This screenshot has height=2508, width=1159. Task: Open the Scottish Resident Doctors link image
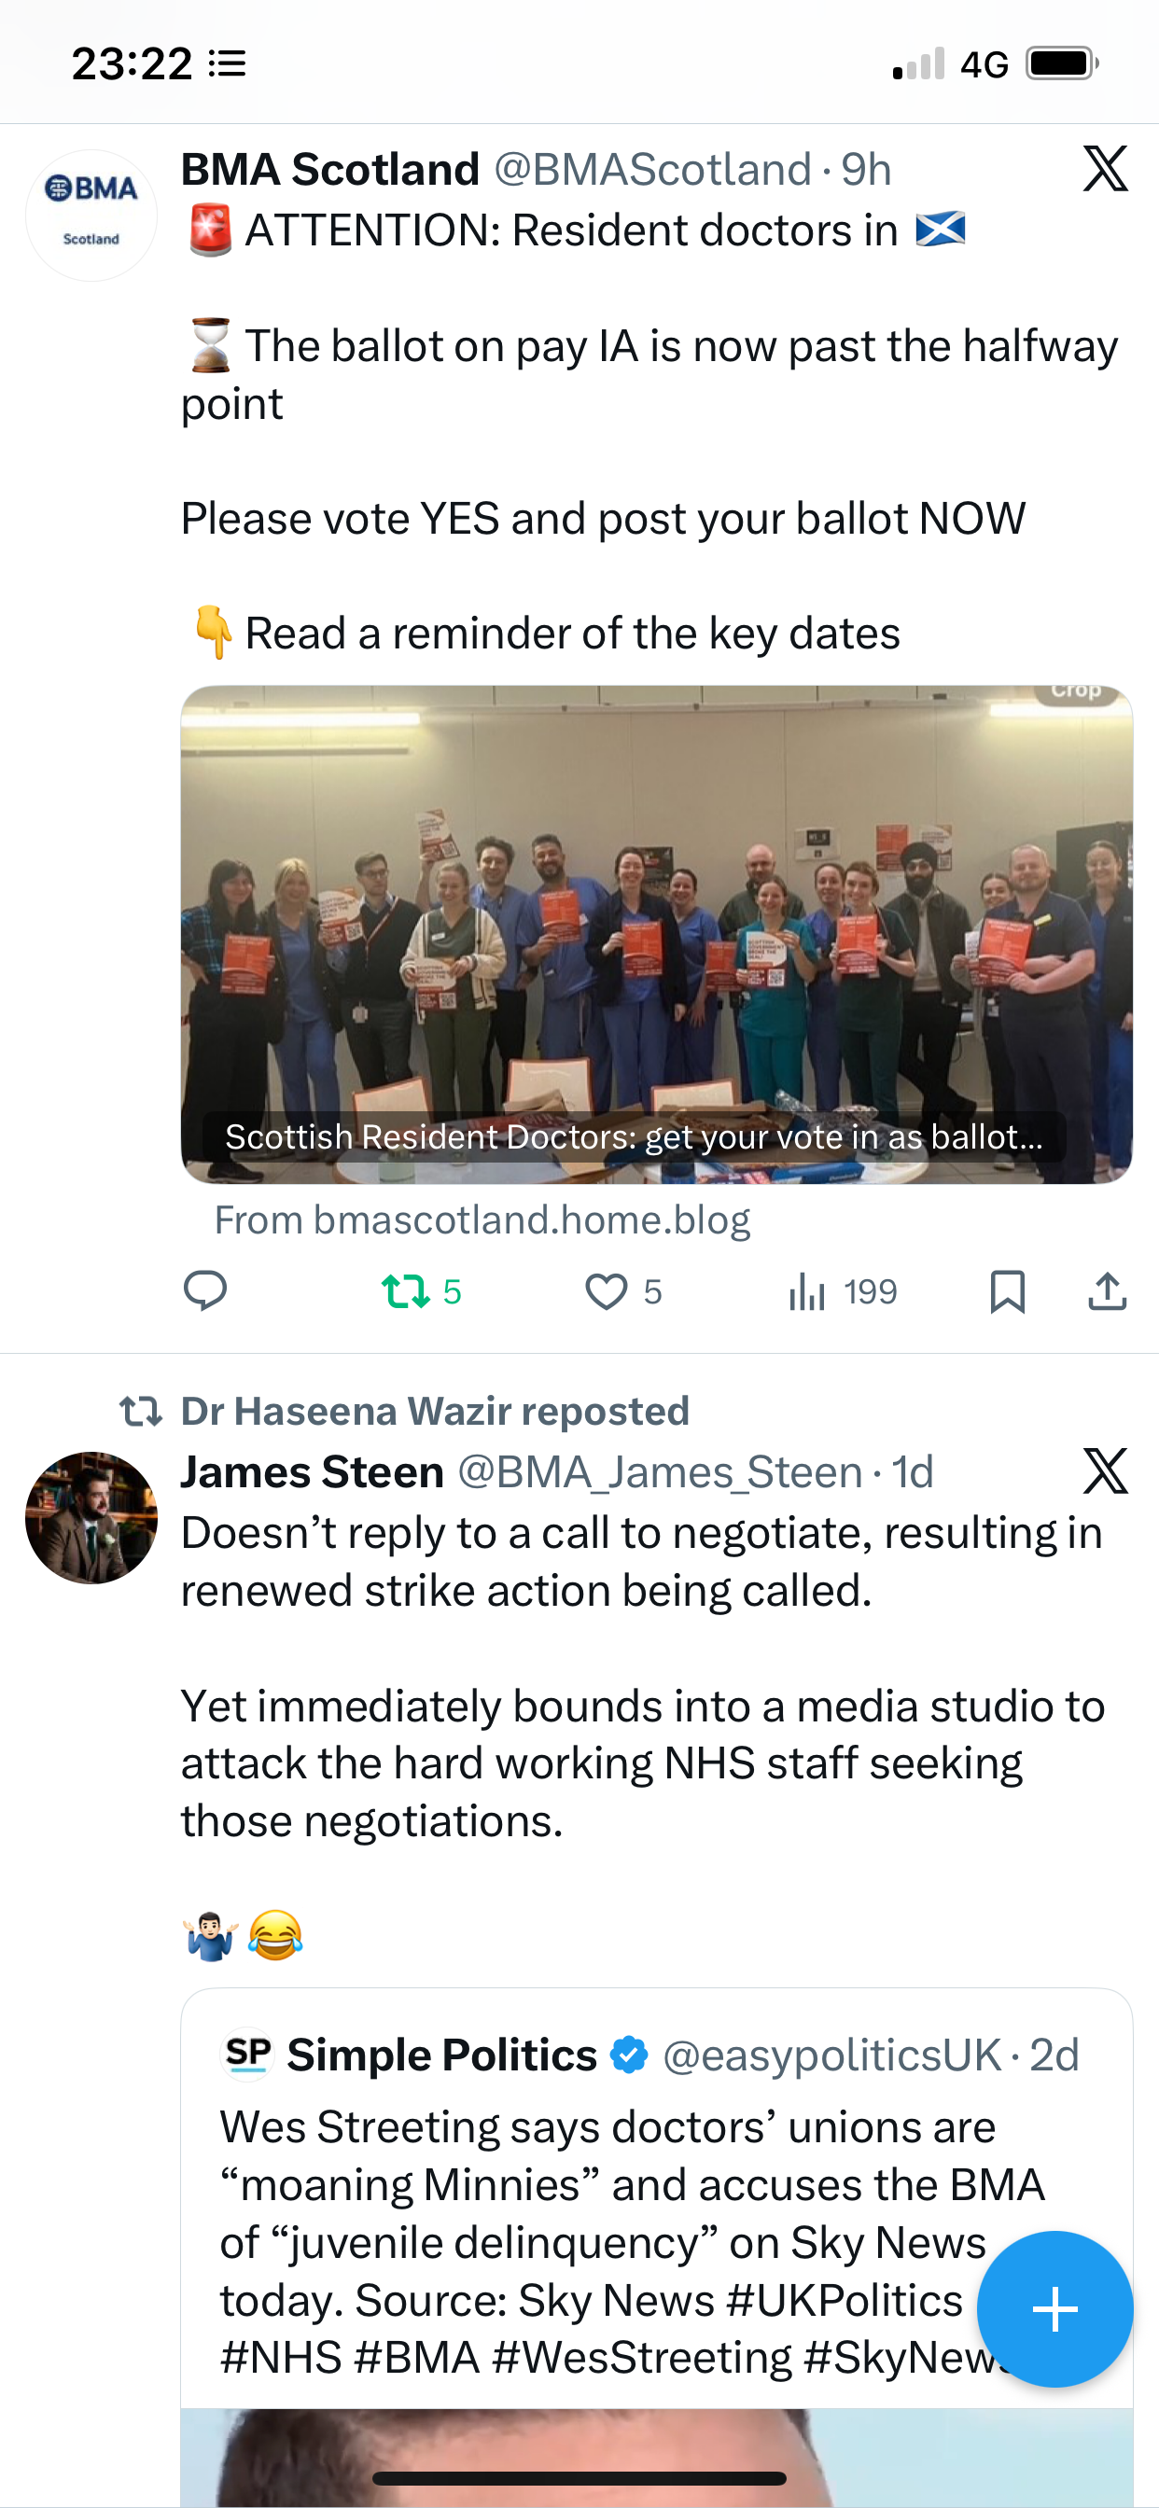point(656,935)
